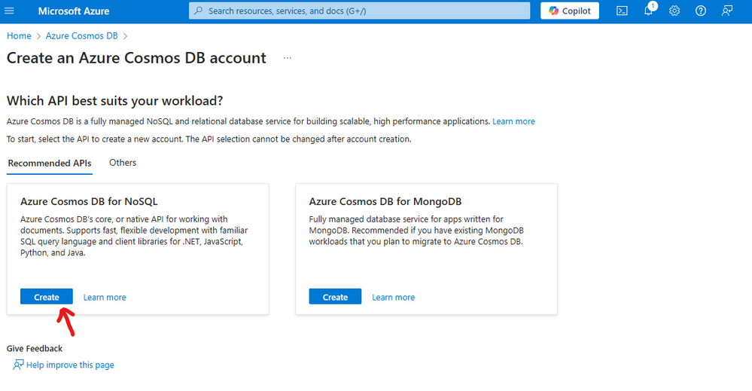752x391 pixels.
Task: Switch to the Others tab
Action: pos(123,163)
